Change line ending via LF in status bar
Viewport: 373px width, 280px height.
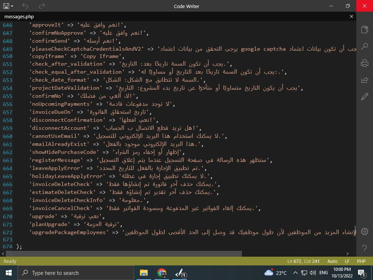click(x=347, y=261)
